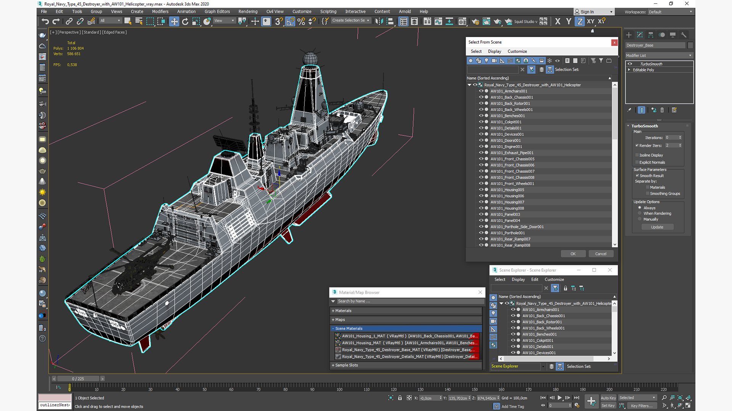Viewport: 732px width, 411px height.
Task: Enable Explicit Normals checkbox
Action: click(x=637, y=162)
